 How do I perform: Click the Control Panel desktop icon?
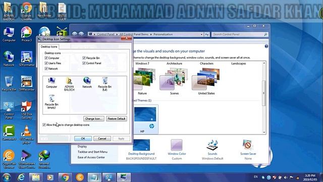coord(9,110)
